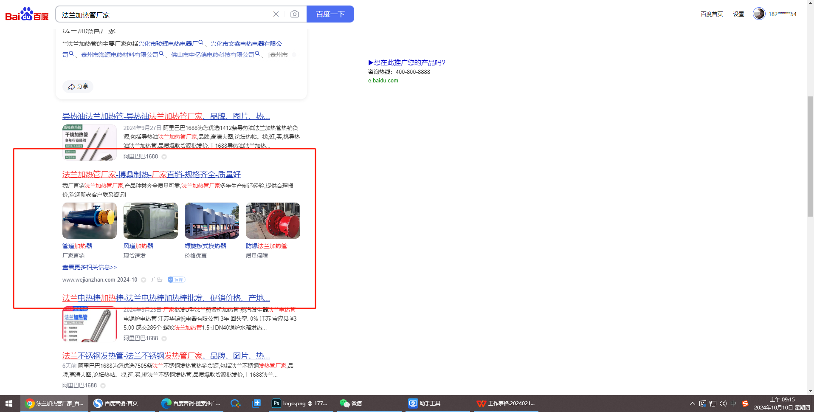Image resolution: width=814 pixels, height=412 pixels.
Task: Open the 螺旋板式换热器 product image
Action: click(x=212, y=220)
